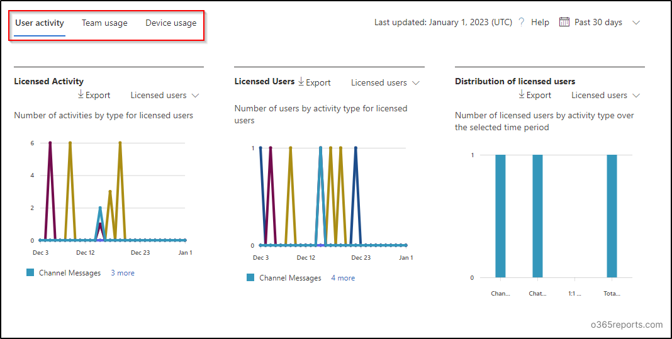Open Licensed users dropdown in Licensed Users card
This screenshot has width=672, height=339.
click(385, 83)
